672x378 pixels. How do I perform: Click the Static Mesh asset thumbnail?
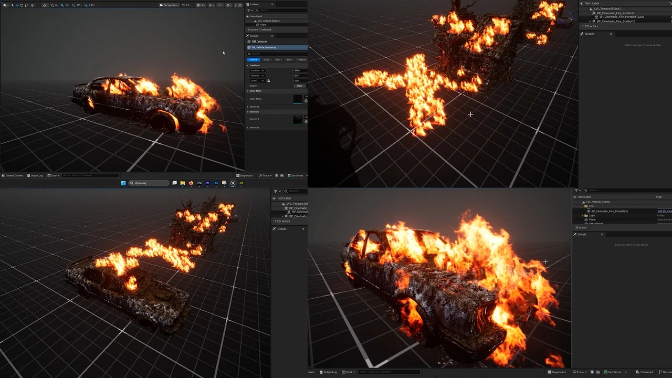tap(298, 99)
